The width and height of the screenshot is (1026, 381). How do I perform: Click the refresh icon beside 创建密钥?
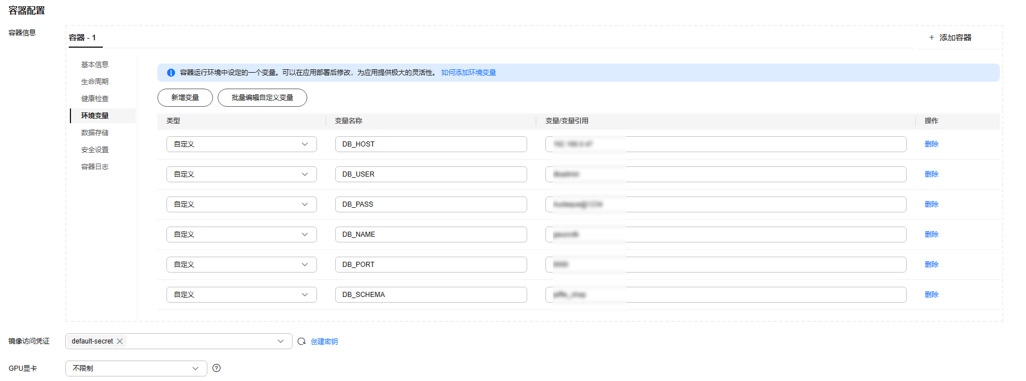302,341
